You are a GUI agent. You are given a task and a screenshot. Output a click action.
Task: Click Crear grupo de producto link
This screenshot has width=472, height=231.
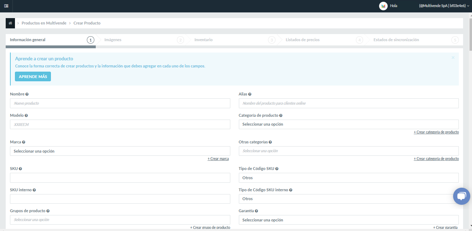(x=210, y=227)
